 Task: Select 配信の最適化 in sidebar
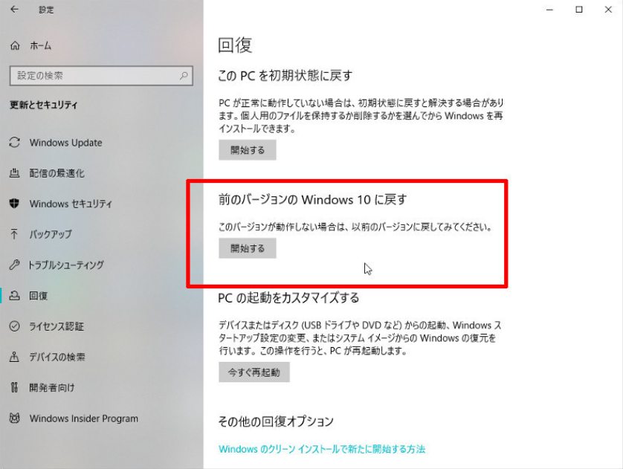pyautogui.click(x=57, y=173)
